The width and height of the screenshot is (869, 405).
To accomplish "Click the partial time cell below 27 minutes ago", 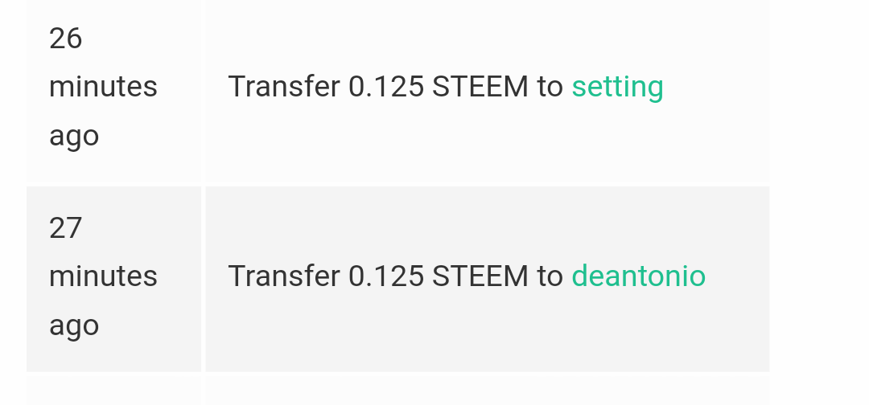I will click(113, 391).
